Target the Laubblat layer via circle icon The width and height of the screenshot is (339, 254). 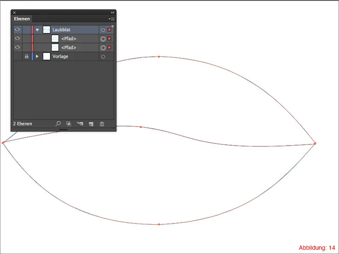[103, 30]
